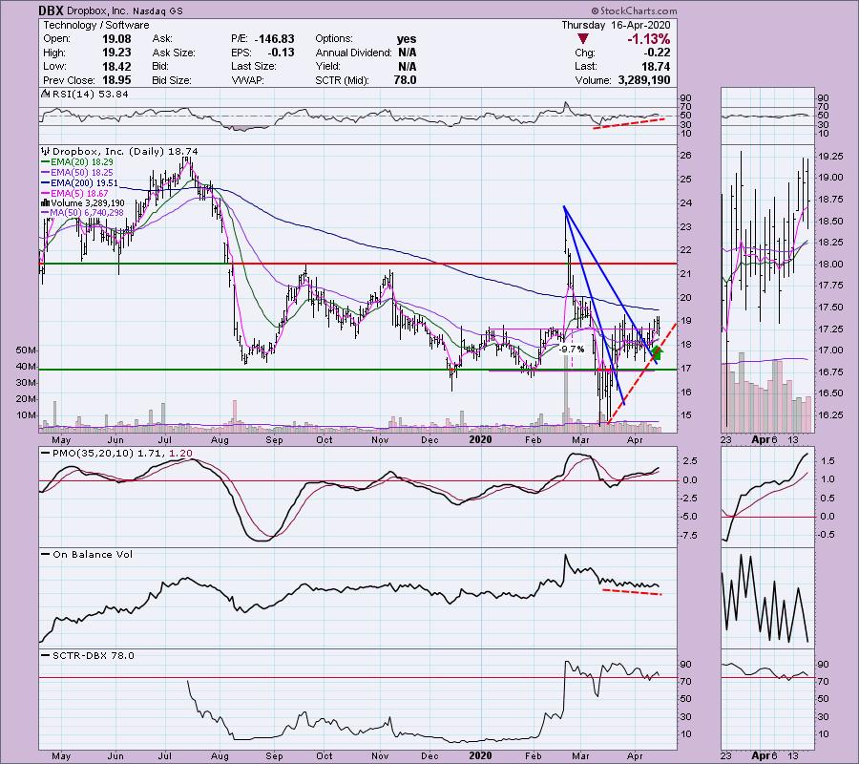Viewport: 859px width, 764px height.
Task: Click the green EMA(20) legend dash
Action: pyautogui.click(x=46, y=162)
